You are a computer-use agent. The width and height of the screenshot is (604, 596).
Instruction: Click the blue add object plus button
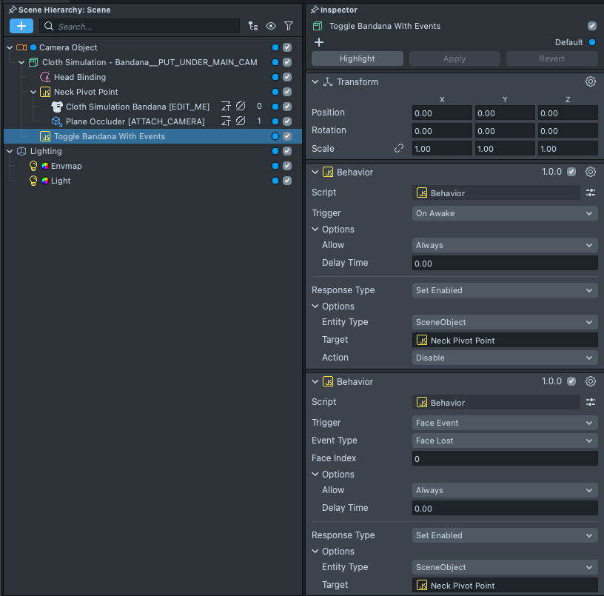pos(21,26)
